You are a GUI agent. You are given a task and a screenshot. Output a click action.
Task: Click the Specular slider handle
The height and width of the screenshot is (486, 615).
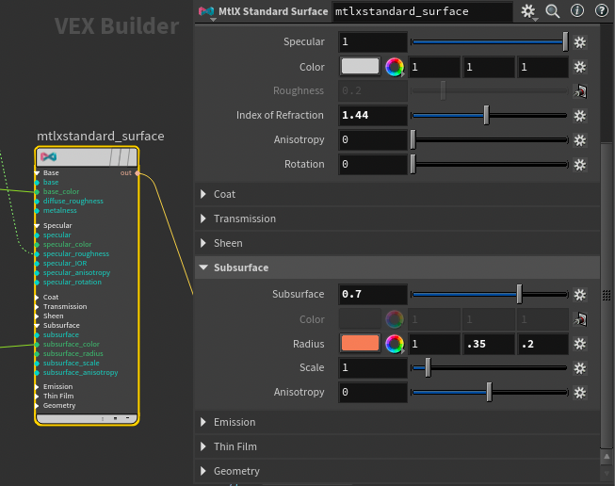pos(565,42)
